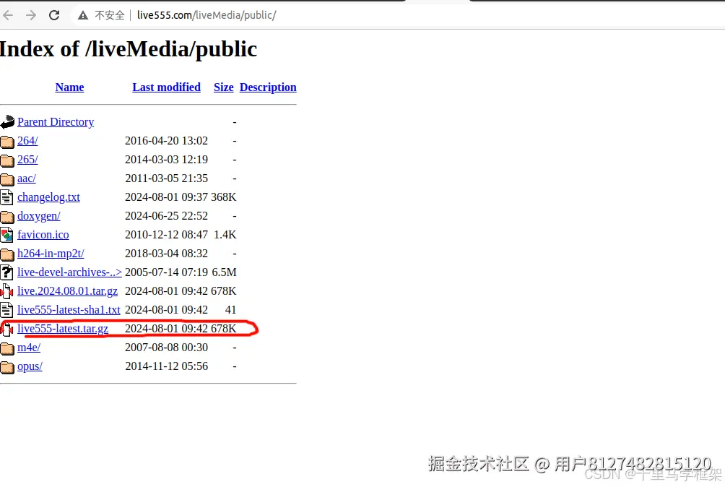
Task: Click the not-secure warning triangle icon
Action: (83, 16)
